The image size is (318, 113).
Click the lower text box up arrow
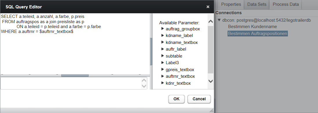(144, 80)
